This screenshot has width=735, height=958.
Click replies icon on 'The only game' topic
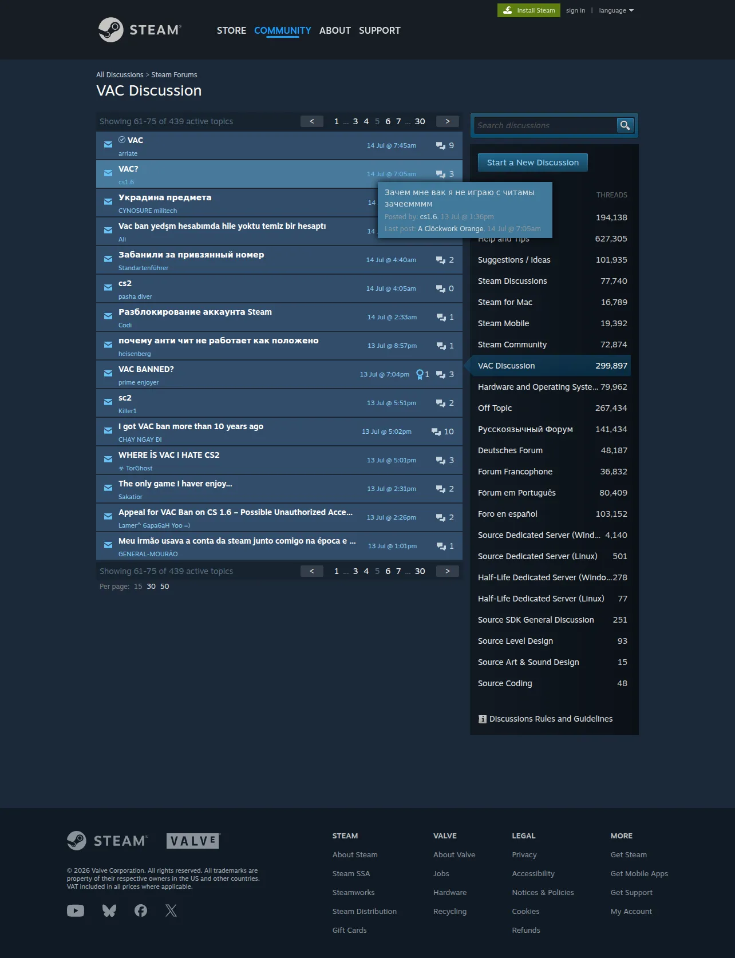441,489
